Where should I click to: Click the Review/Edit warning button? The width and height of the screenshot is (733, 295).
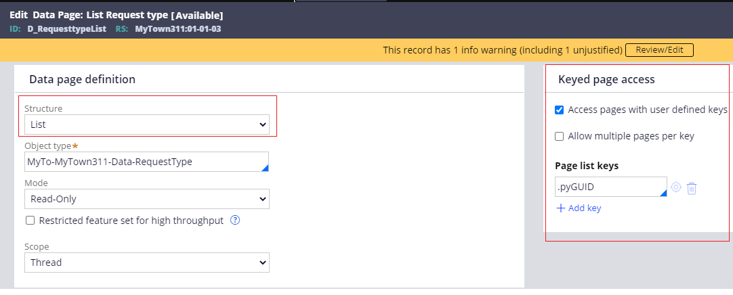click(659, 49)
